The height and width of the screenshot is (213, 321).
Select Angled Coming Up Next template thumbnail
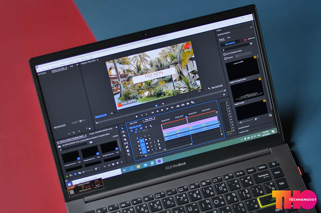coord(242,68)
